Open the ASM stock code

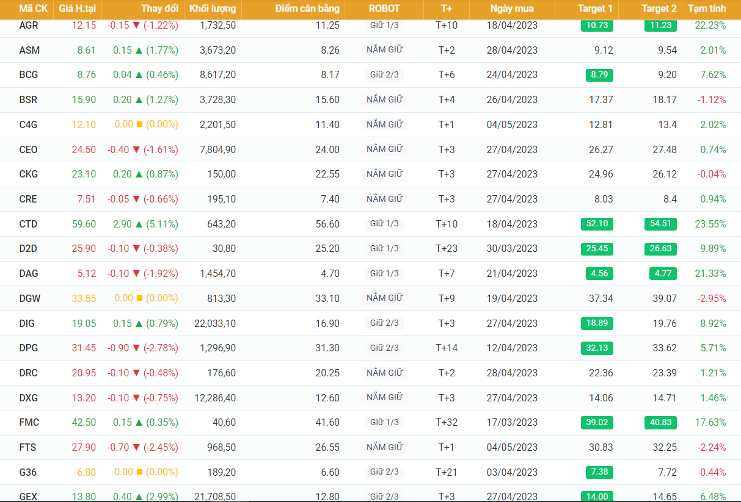click(x=29, y=50)
